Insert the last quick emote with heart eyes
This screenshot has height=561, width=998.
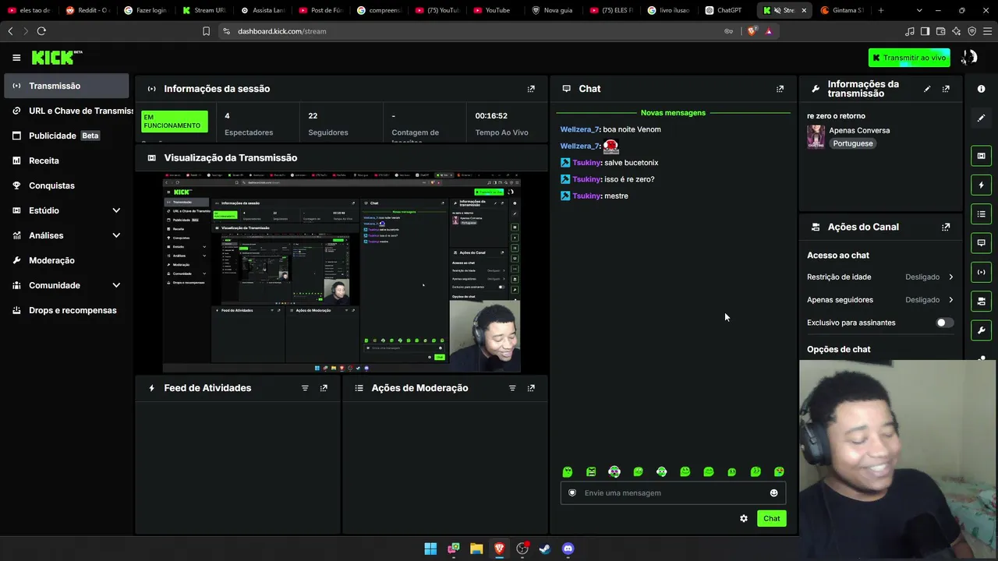coord(779,471)
